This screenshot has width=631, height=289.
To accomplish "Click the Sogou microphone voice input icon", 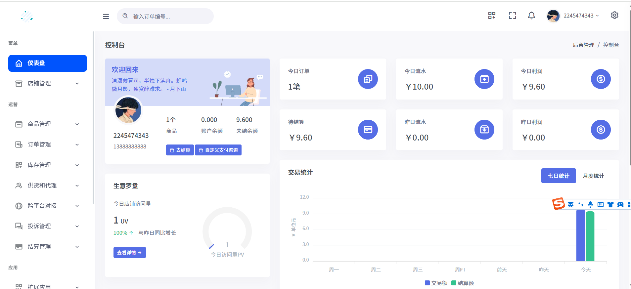I will (x=590, y=204).
